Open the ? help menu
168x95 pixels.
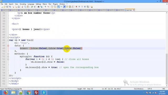coord(67,4)
